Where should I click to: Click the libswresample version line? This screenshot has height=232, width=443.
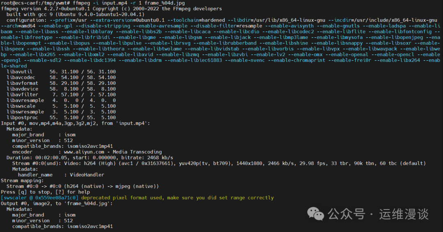click(x=61, y=112)
